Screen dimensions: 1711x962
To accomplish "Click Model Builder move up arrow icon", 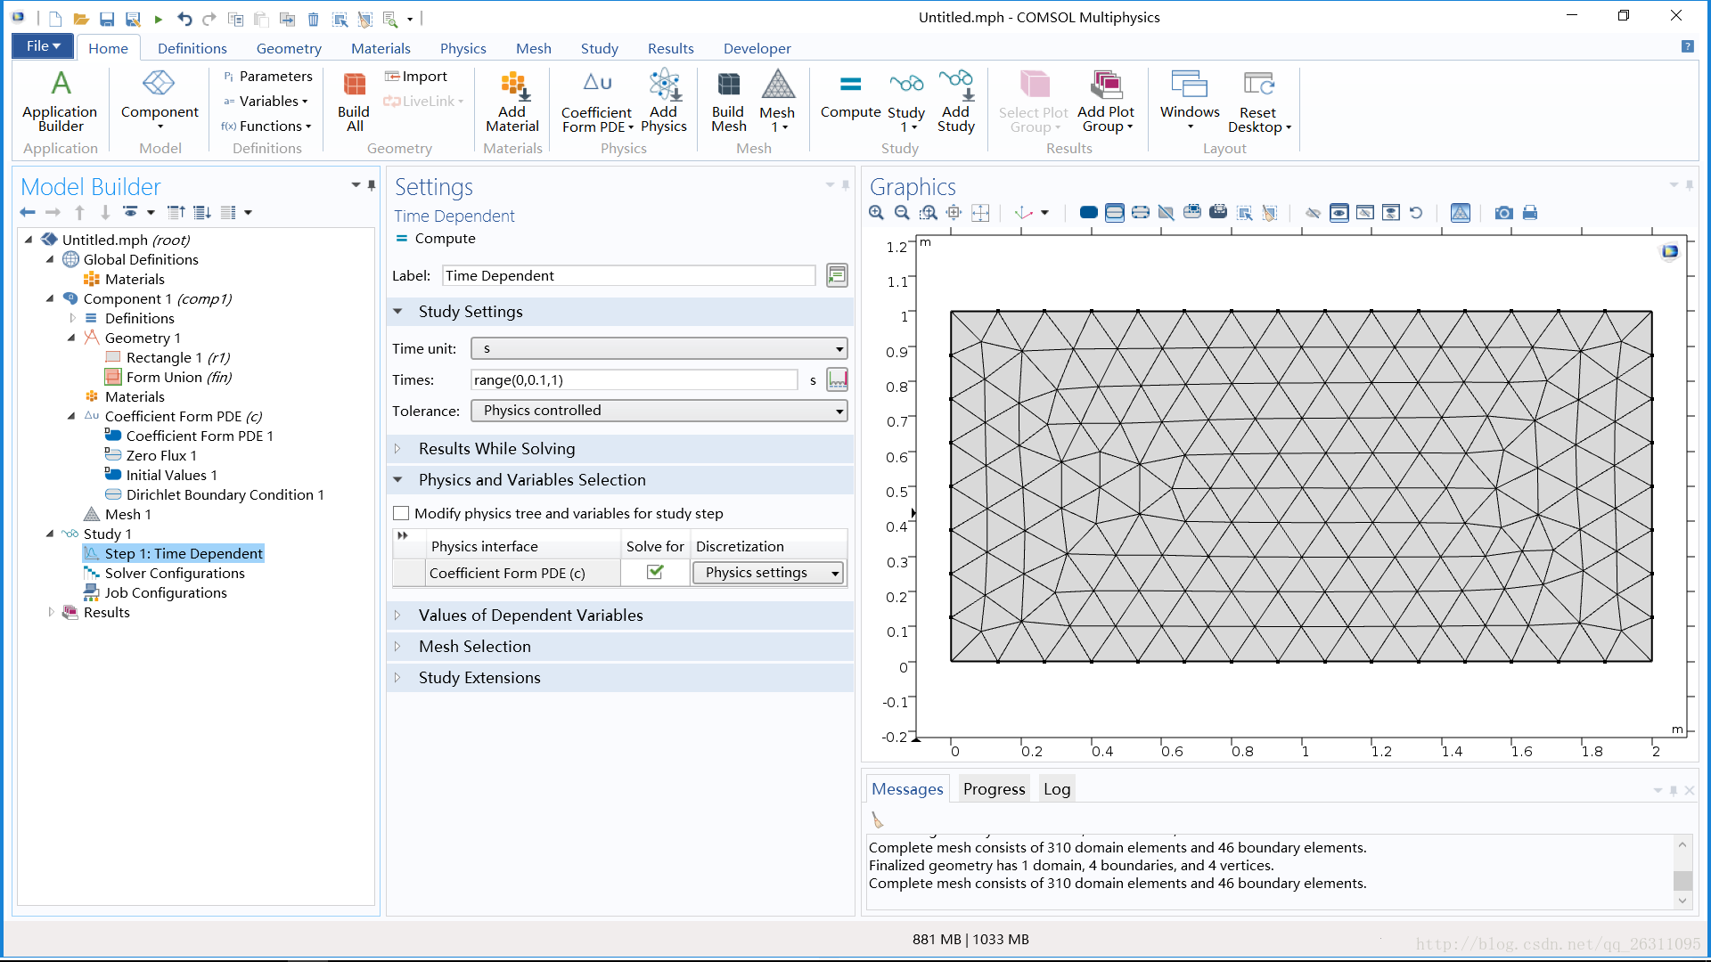I will [80, 212].
